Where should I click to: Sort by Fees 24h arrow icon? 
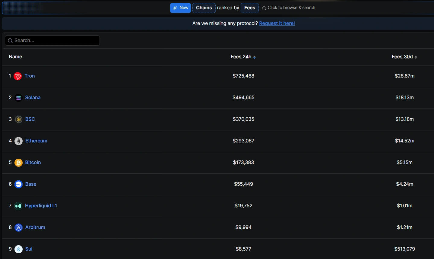coord(255,57)
